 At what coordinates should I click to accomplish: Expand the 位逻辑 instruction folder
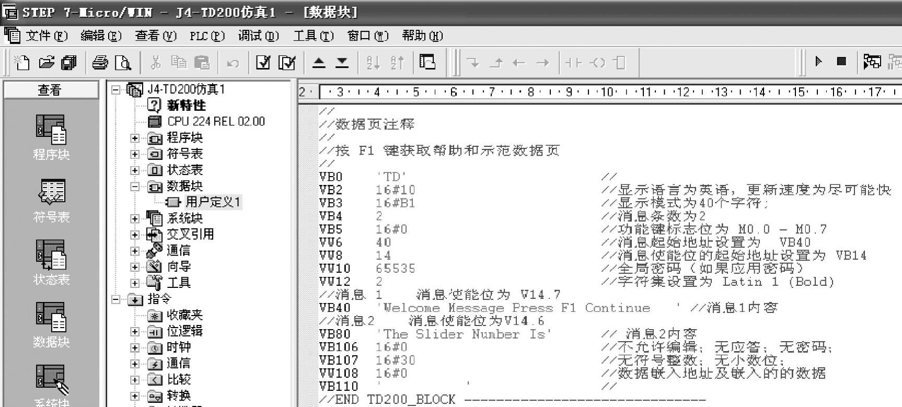tap(135, 332)
